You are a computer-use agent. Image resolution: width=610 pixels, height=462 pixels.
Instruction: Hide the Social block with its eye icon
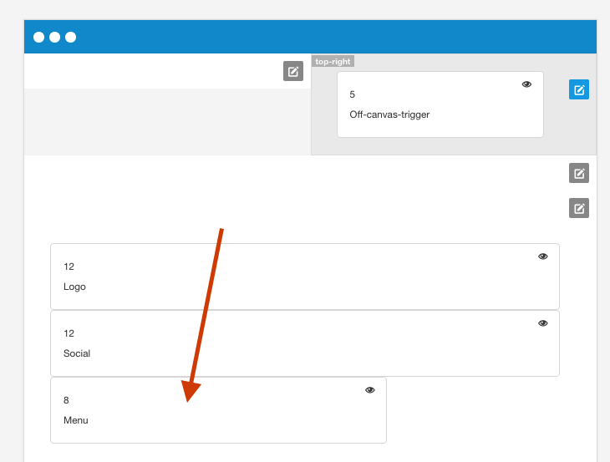click(x=542, y=322)
